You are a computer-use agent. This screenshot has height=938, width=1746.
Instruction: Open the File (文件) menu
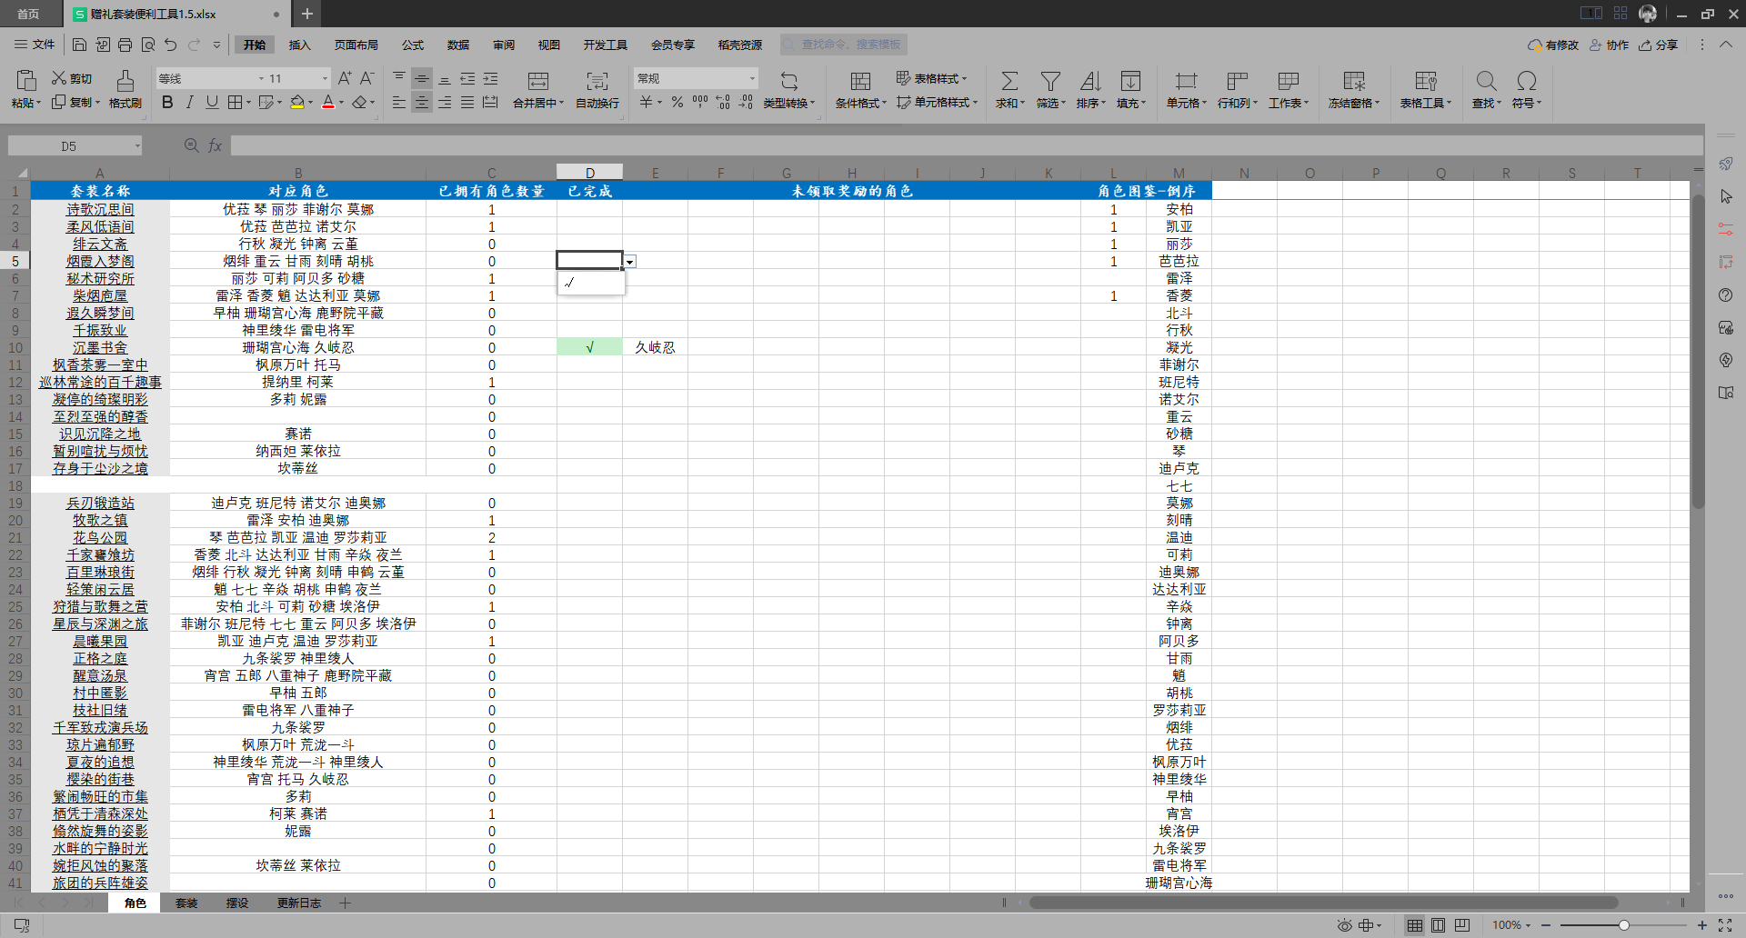[x=35, y=45]
